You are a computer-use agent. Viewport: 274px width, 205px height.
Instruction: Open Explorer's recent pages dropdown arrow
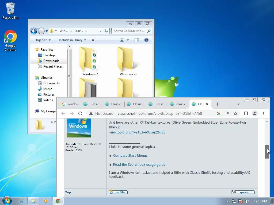(47, 31)
